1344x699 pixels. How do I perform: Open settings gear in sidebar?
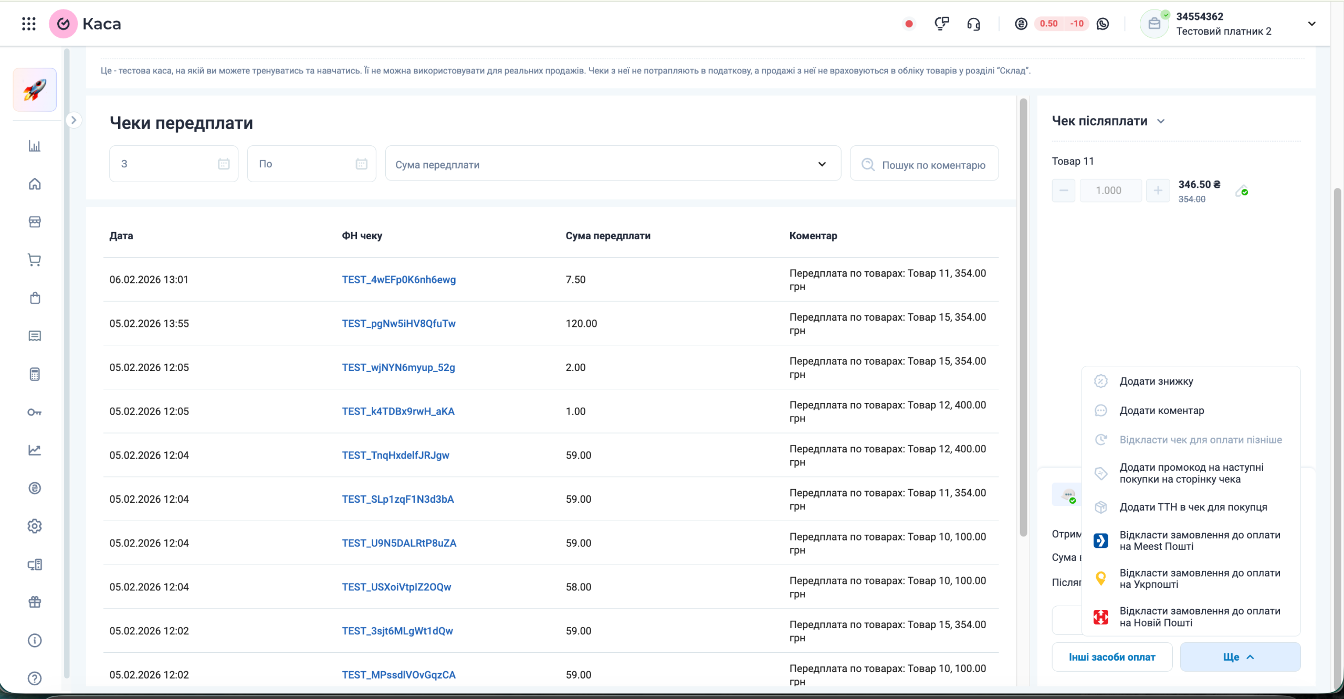coord(35,526)
